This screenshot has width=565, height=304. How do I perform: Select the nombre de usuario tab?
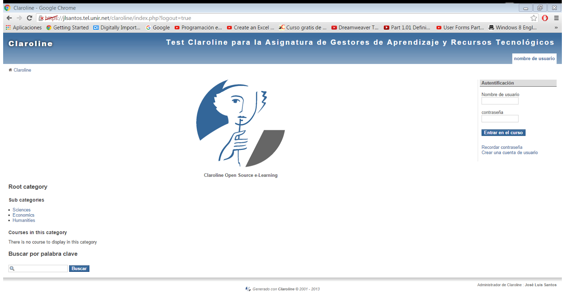click(x=534, y=59)
